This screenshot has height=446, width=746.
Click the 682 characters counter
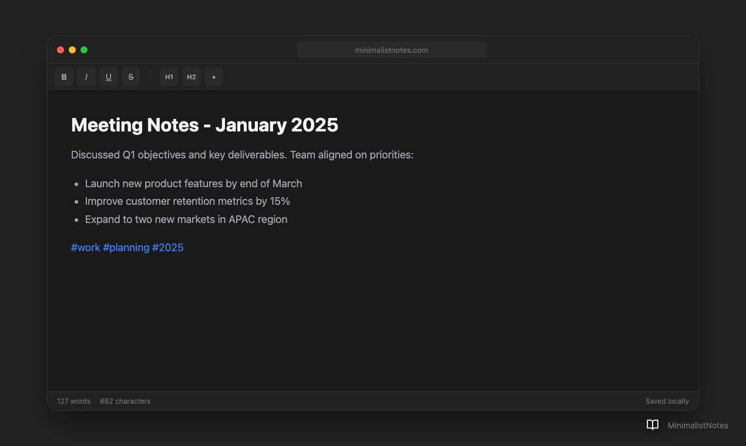coord(125,401)
